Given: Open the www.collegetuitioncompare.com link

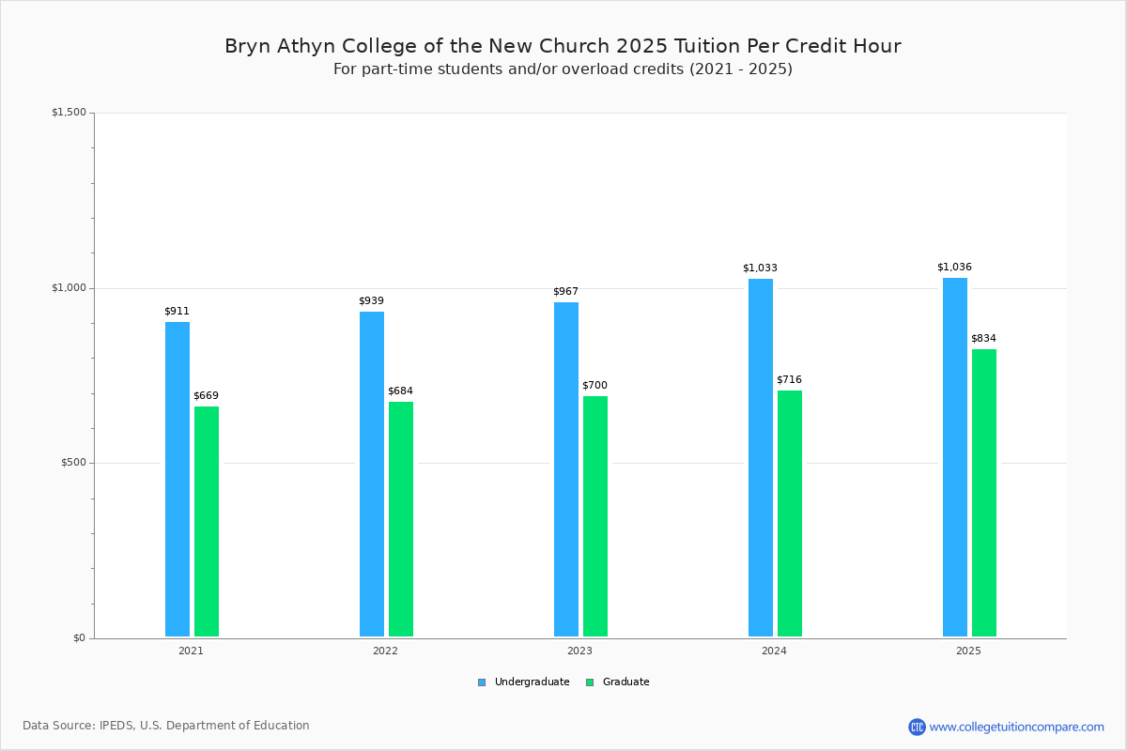Looking at the screenshot, I should (1017, 727).
